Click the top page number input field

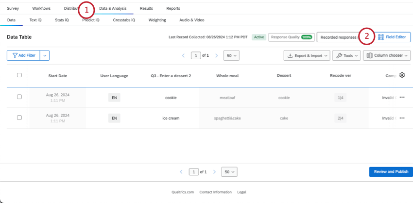[196, 56]
